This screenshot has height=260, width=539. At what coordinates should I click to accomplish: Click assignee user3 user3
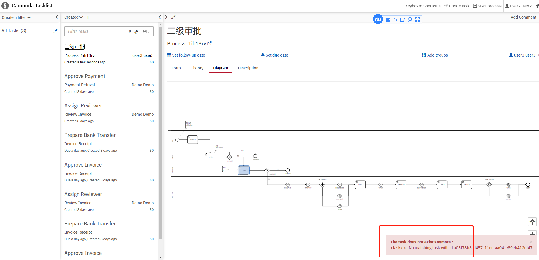pyautogui.click(x=522, y=55)
